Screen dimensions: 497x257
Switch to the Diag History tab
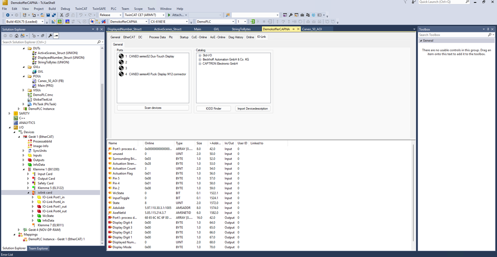[236, 37]
